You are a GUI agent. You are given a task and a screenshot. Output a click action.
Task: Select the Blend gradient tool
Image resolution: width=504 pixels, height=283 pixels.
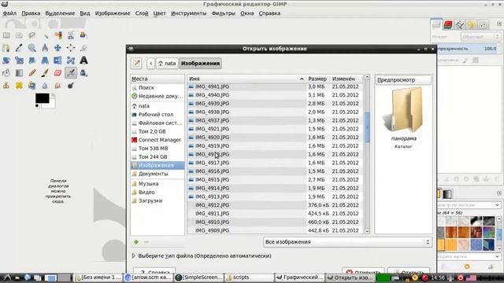pos(19,73)
